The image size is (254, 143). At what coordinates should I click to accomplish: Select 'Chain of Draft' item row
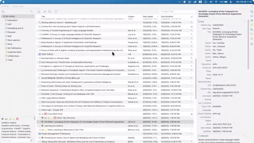pyautogui.click(x=115, y=86)
